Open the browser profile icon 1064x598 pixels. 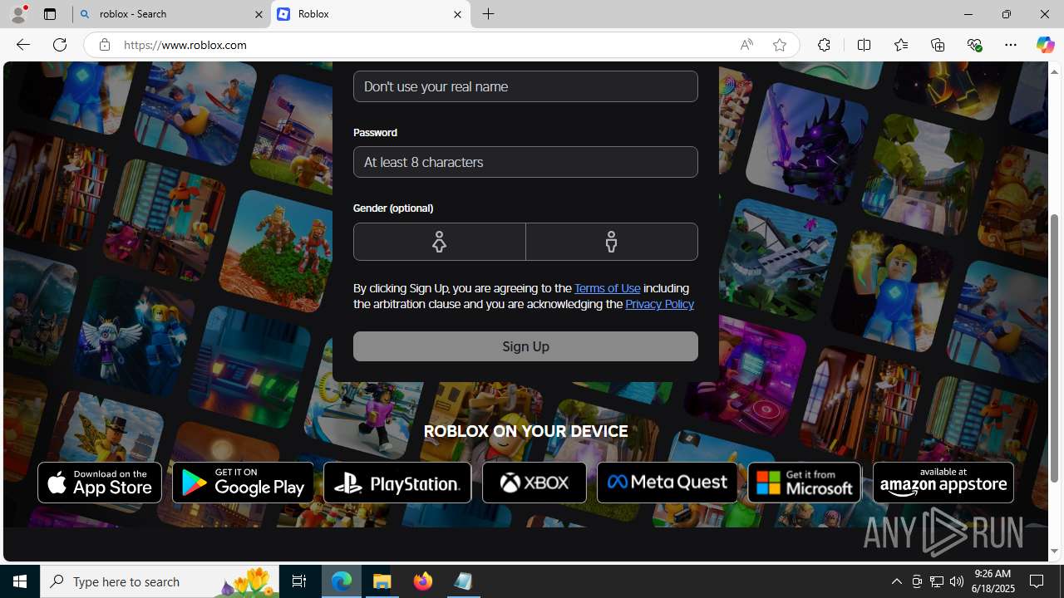click(x=18, y=14)
